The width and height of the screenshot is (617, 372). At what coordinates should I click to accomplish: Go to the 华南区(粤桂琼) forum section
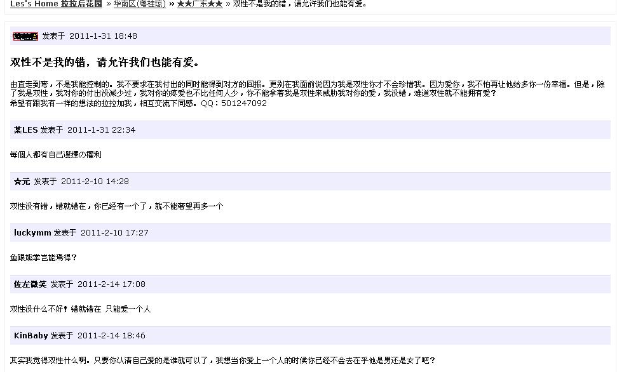coord(139,4)
